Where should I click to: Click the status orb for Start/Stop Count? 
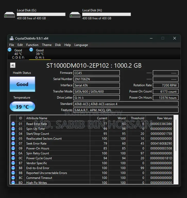[x=13, y=134]
